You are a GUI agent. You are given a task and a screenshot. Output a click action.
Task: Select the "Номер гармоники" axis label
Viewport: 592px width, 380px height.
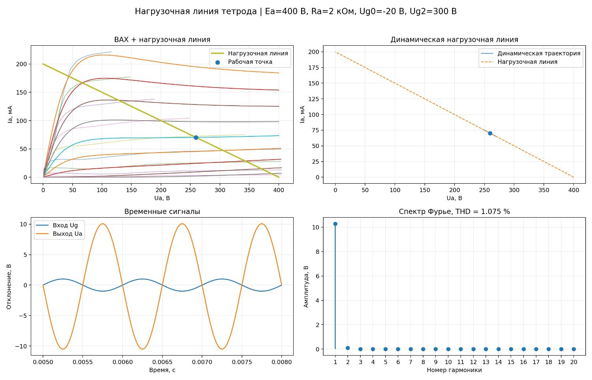pyautogui.click(x=454, y=370)
